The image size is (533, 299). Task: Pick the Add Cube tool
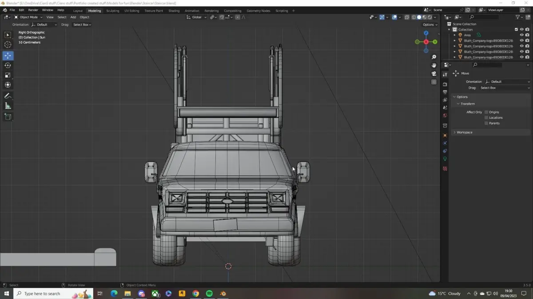[8, 116]
